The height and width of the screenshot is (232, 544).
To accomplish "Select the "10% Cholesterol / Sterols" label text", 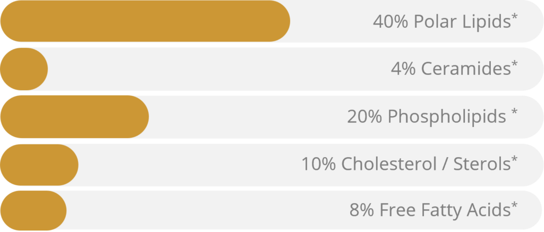I will (406, 164).
